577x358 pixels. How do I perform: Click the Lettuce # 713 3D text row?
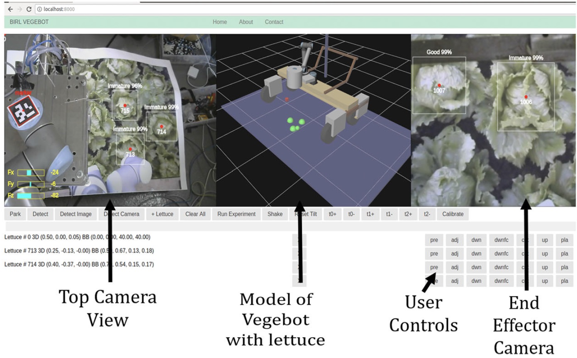[79, 251]
